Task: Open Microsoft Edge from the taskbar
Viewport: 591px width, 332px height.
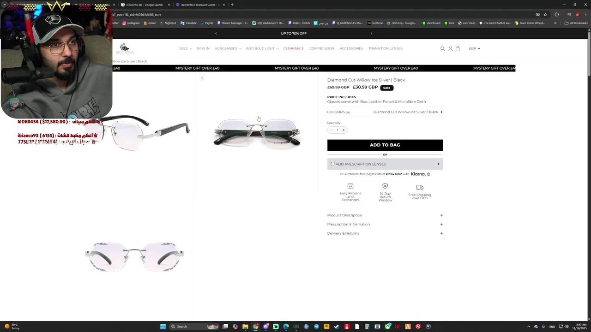Action: [286, 326]
